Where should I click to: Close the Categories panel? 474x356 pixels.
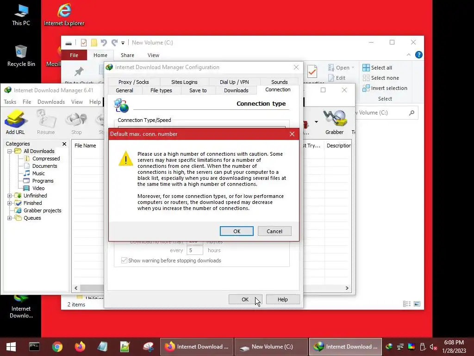click(64, 144)
